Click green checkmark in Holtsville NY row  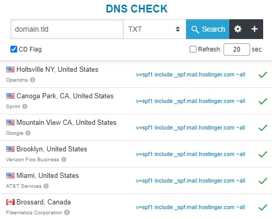coord(263,75)
